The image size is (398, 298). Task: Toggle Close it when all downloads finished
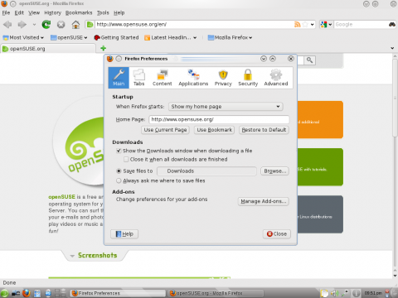pos(126,159)
